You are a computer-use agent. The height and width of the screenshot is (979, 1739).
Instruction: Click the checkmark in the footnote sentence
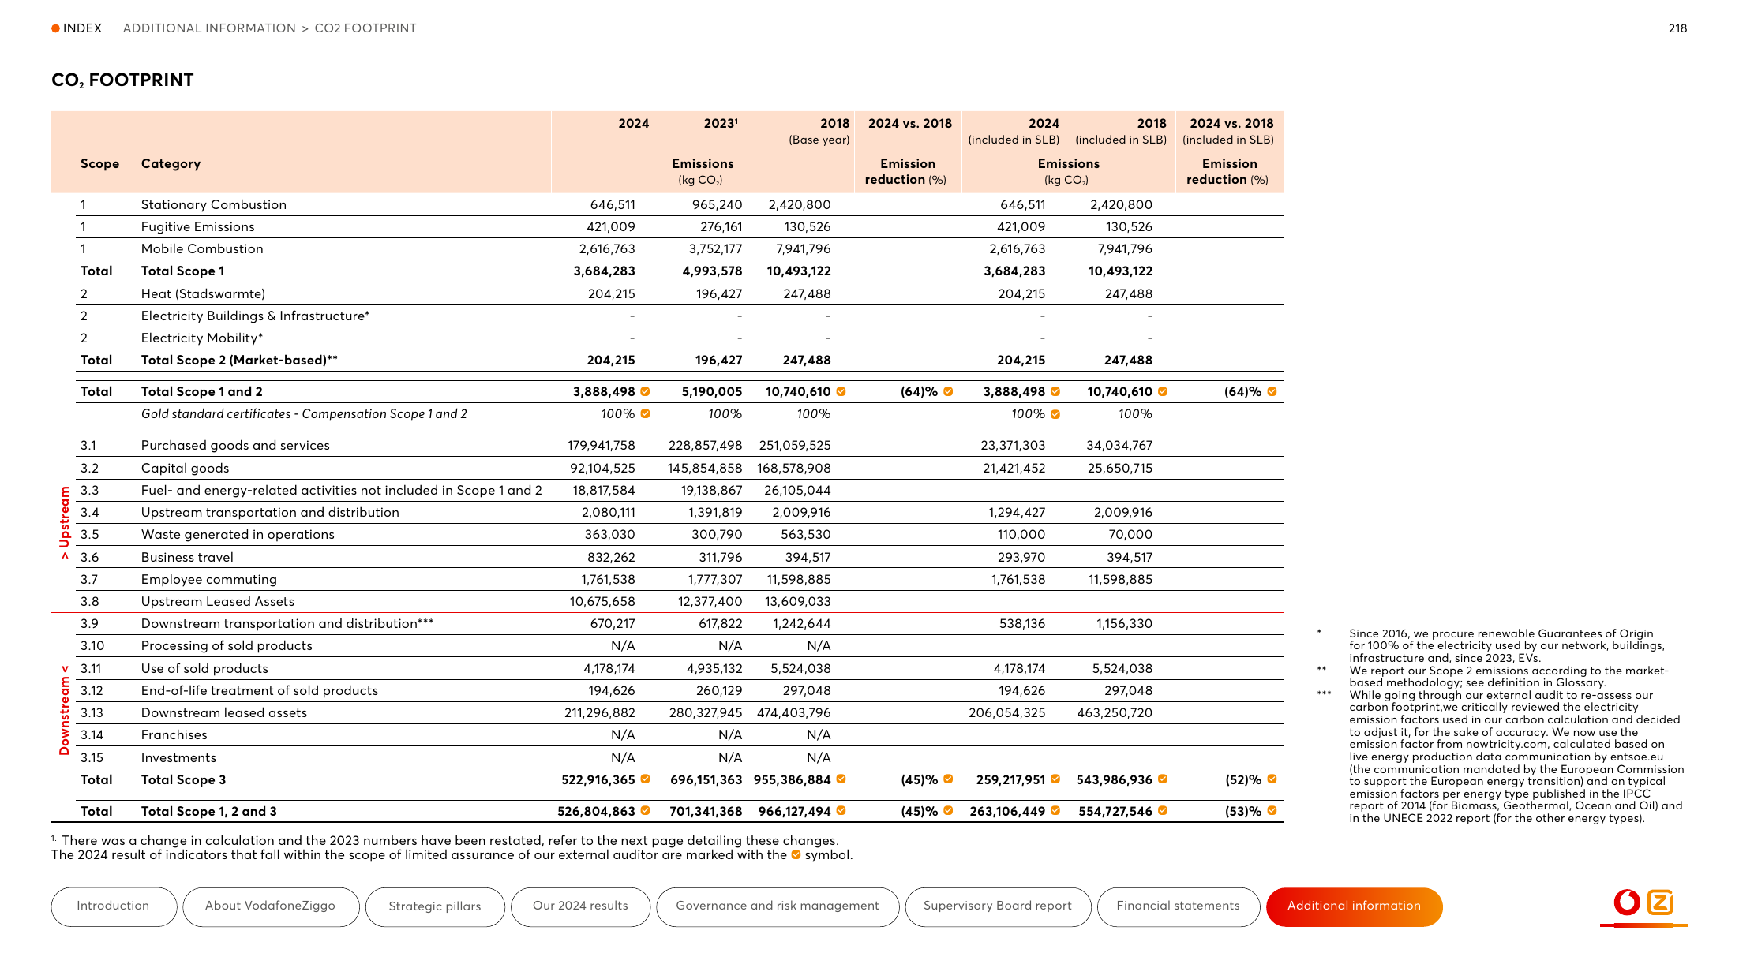coord(796,855)
